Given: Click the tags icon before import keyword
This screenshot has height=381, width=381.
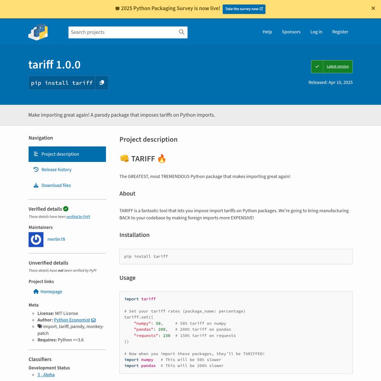Looking at the screenshot, I should coord(40,327).
